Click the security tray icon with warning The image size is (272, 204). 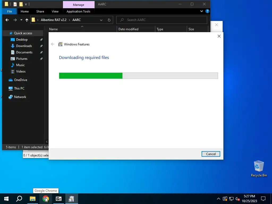(x=225, y=199)
